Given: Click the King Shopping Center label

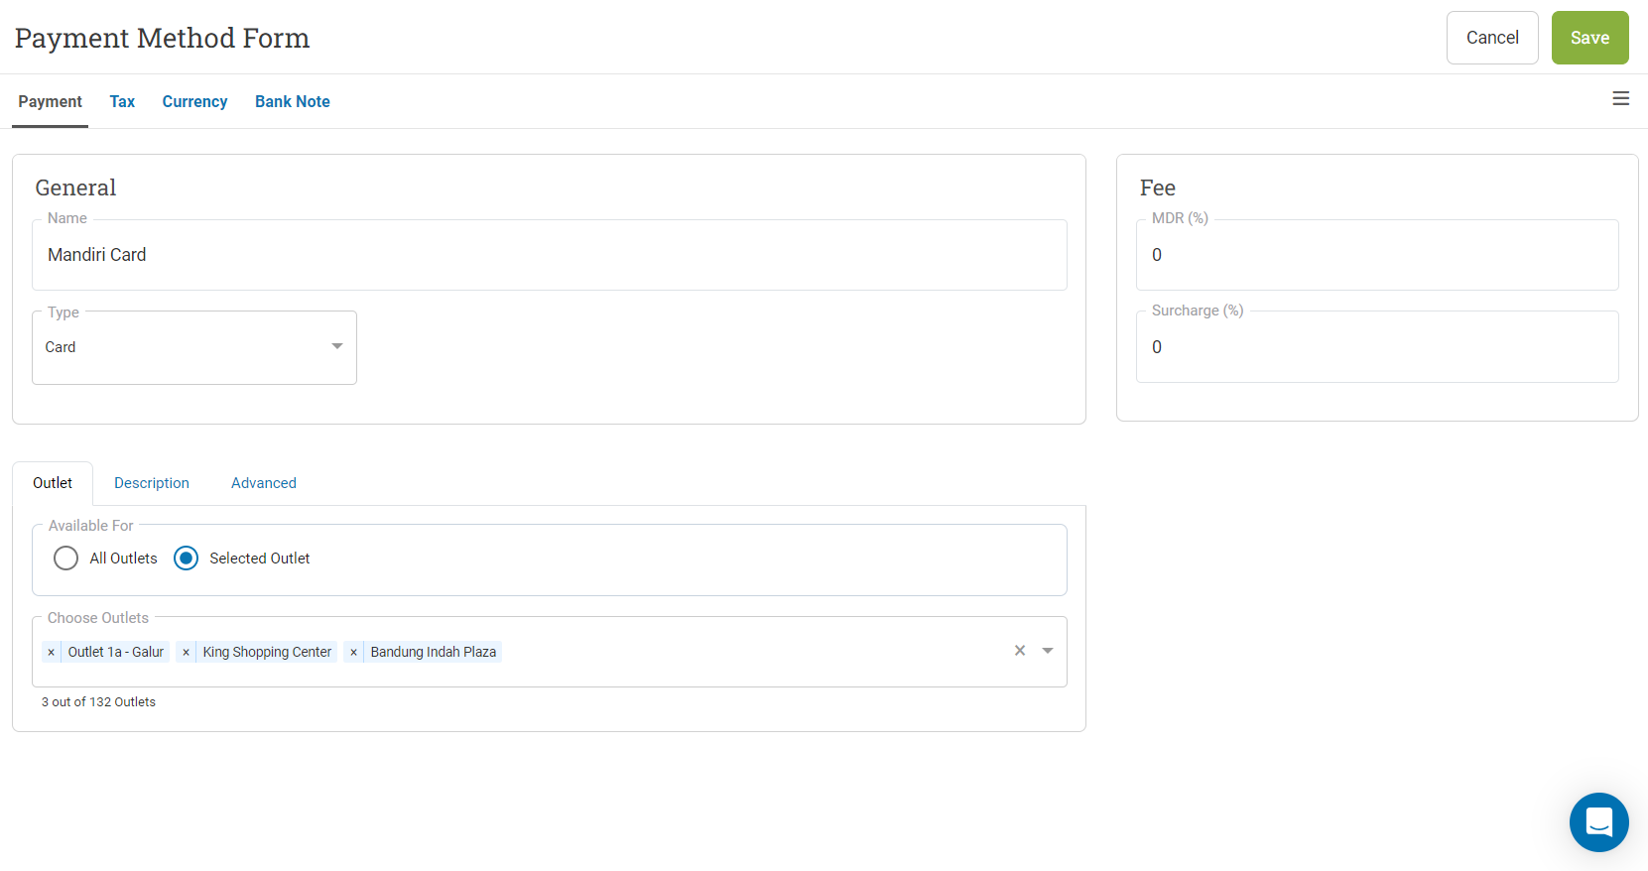Looking at the screenshot, I should point(267,652).
